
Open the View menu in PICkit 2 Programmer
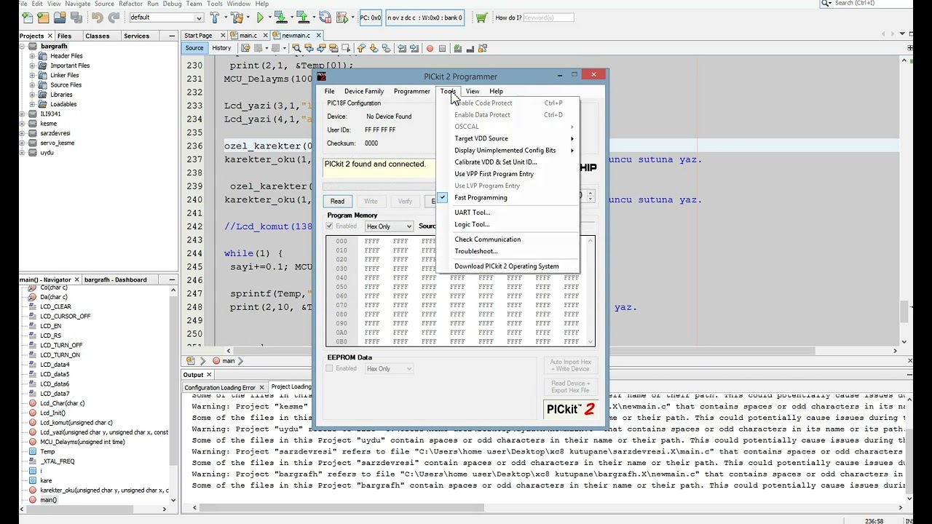click(473, 91)
